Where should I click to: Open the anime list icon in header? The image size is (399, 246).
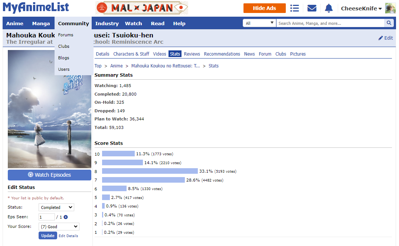(x=295, y=8)
